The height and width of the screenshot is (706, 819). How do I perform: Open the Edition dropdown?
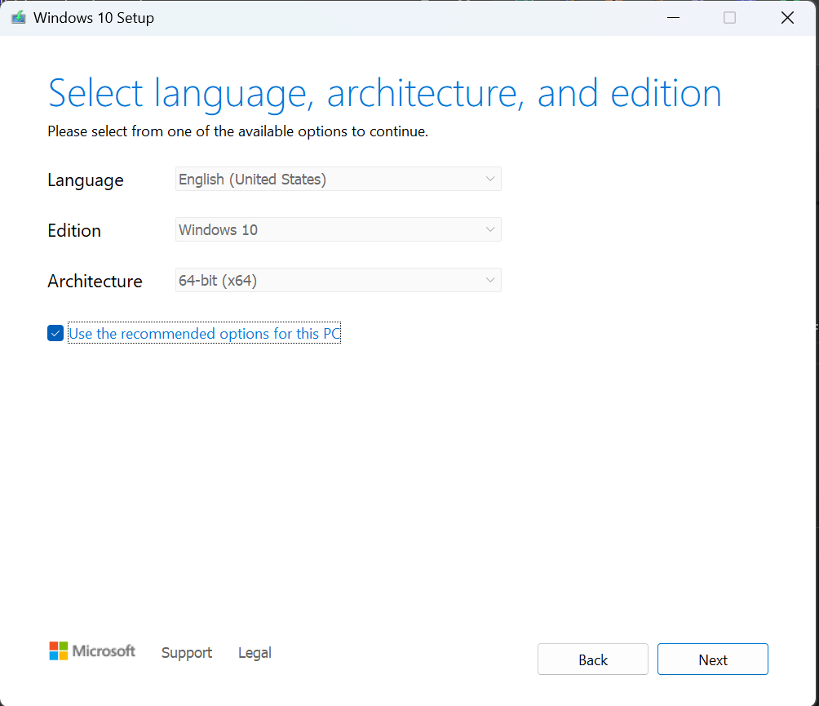tap(338, 229)
